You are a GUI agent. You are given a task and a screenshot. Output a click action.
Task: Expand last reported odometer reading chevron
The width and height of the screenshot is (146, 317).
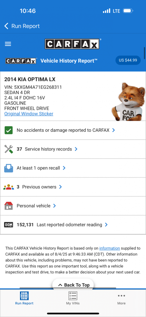(106, 225)
